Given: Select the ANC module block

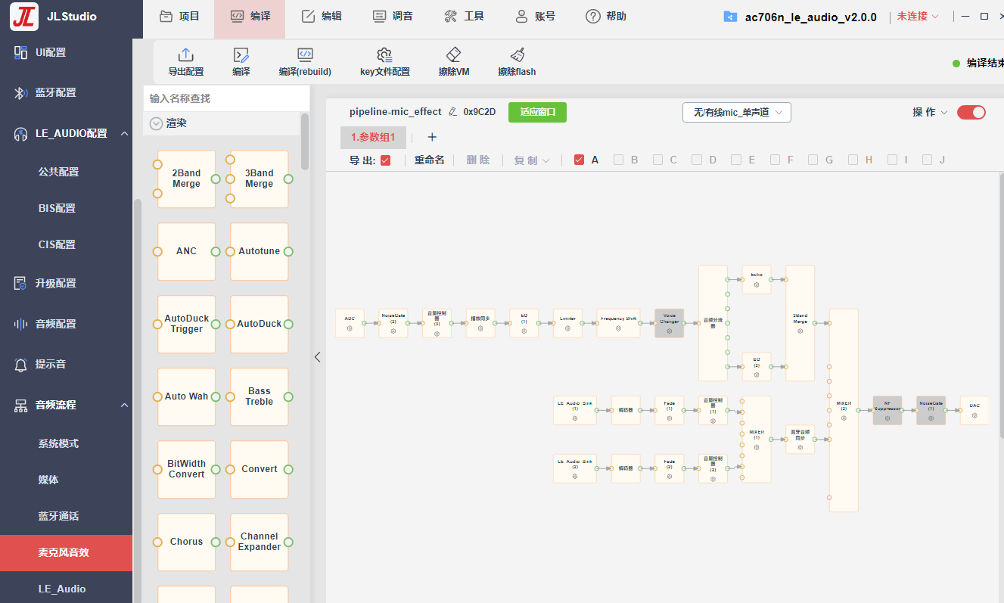Looking at the screenshot, I should tap(186, 251).
